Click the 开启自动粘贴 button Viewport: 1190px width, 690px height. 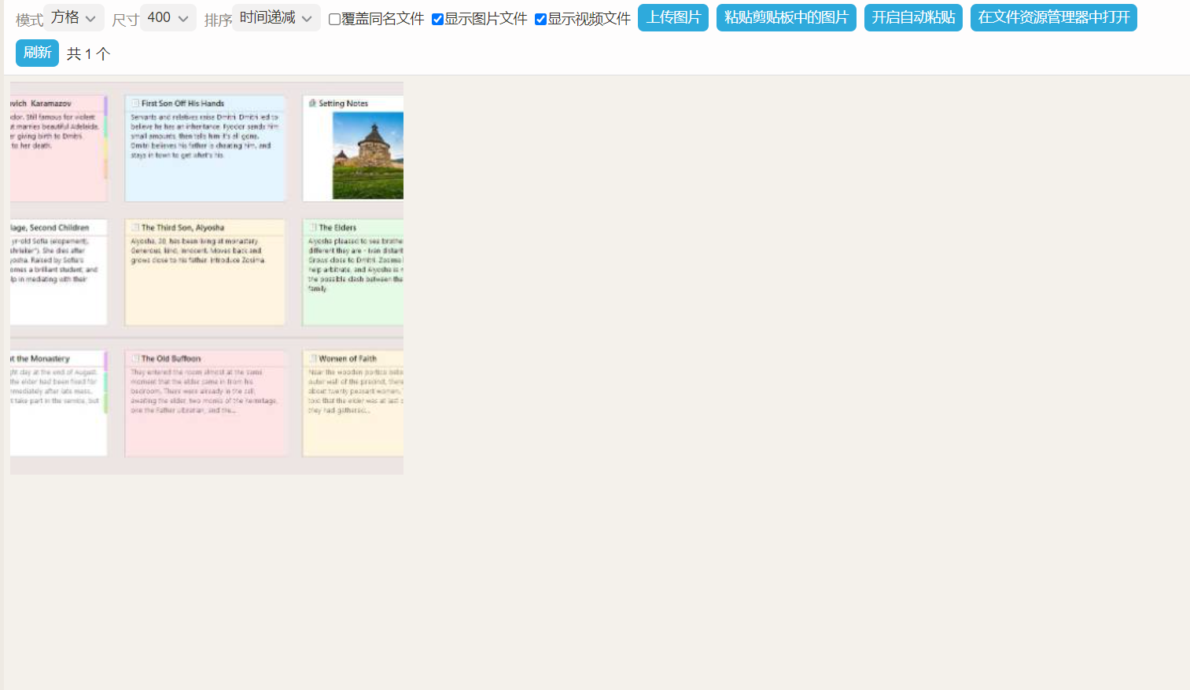(913, 18)
